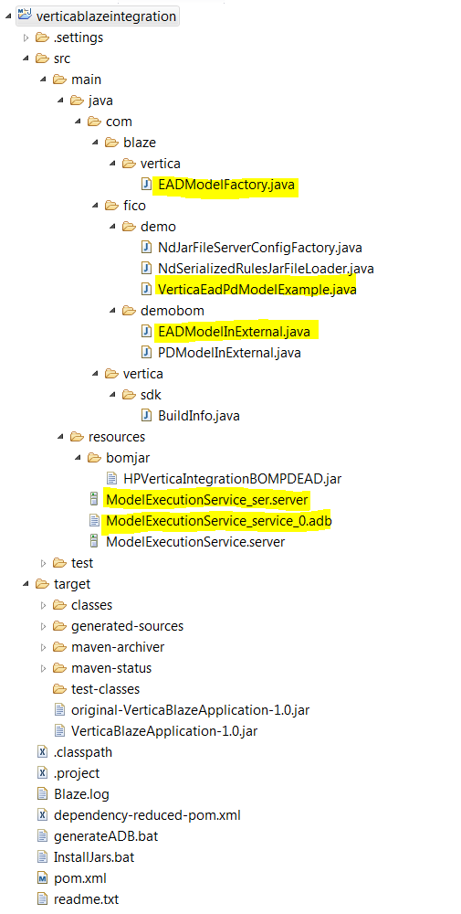This screenshot has height=914, width=461.
Task: Collapse the src folder tree
Action: pos(26,58)
